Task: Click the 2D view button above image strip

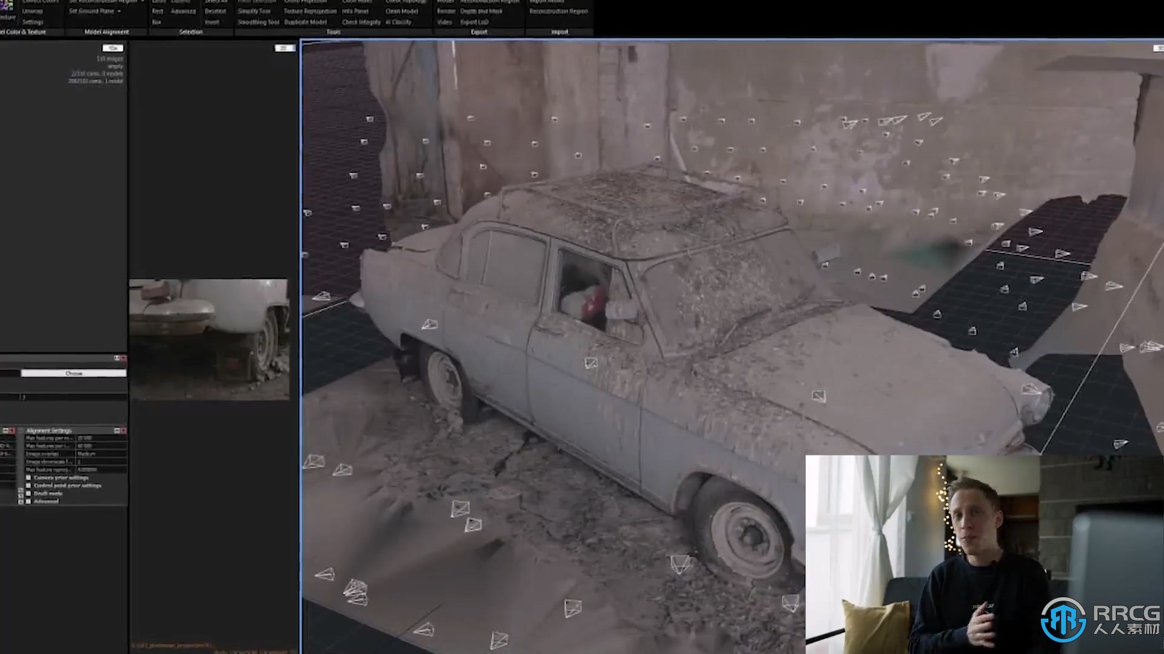Action: tap(284, 48)
